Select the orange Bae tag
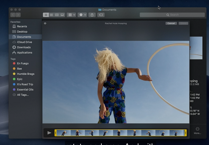This screenshot has height=145, width=209. click(x=25, y=69)
